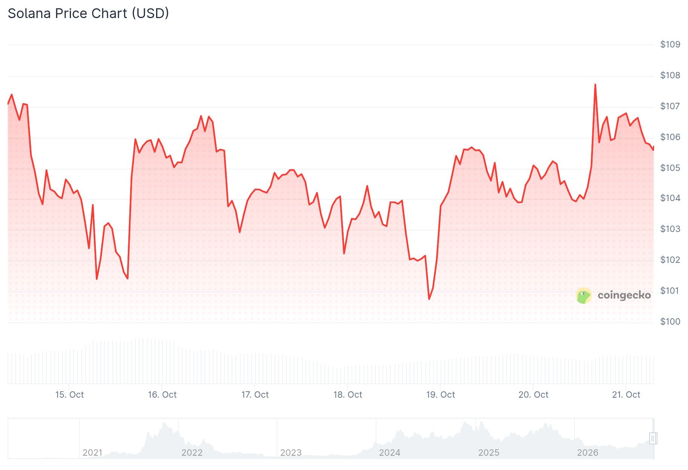Click the coingecko watermark text
Viewport: 688px width, 470px height.
(x=624, y=295)
